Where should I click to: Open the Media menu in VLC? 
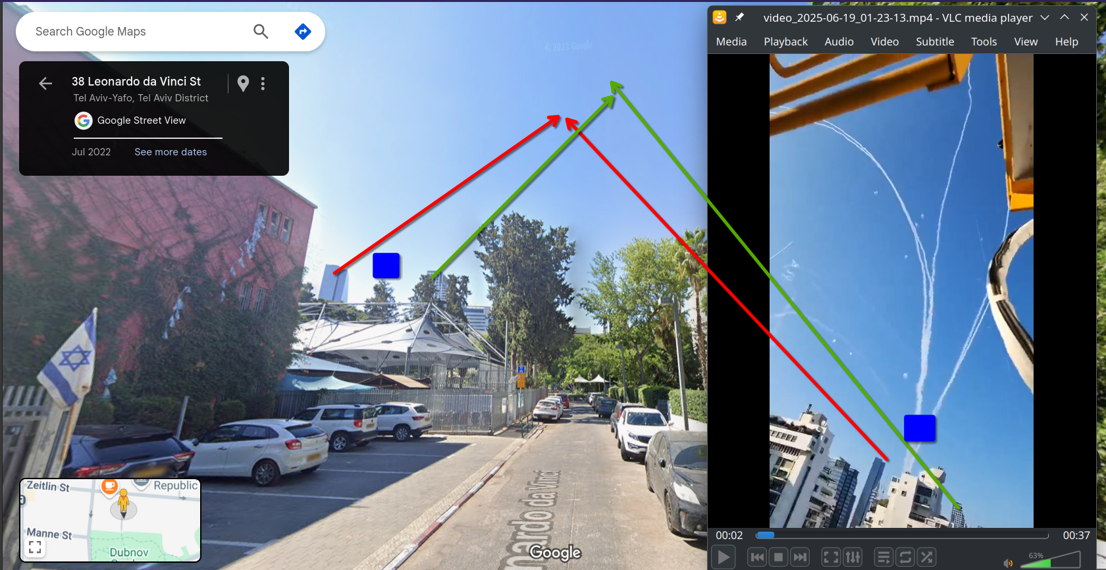click(x=731, y=41)
